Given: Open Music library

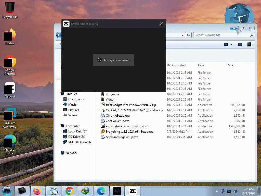Looking at the screenshot, I should pyautogui.click(x=70, y=104).
